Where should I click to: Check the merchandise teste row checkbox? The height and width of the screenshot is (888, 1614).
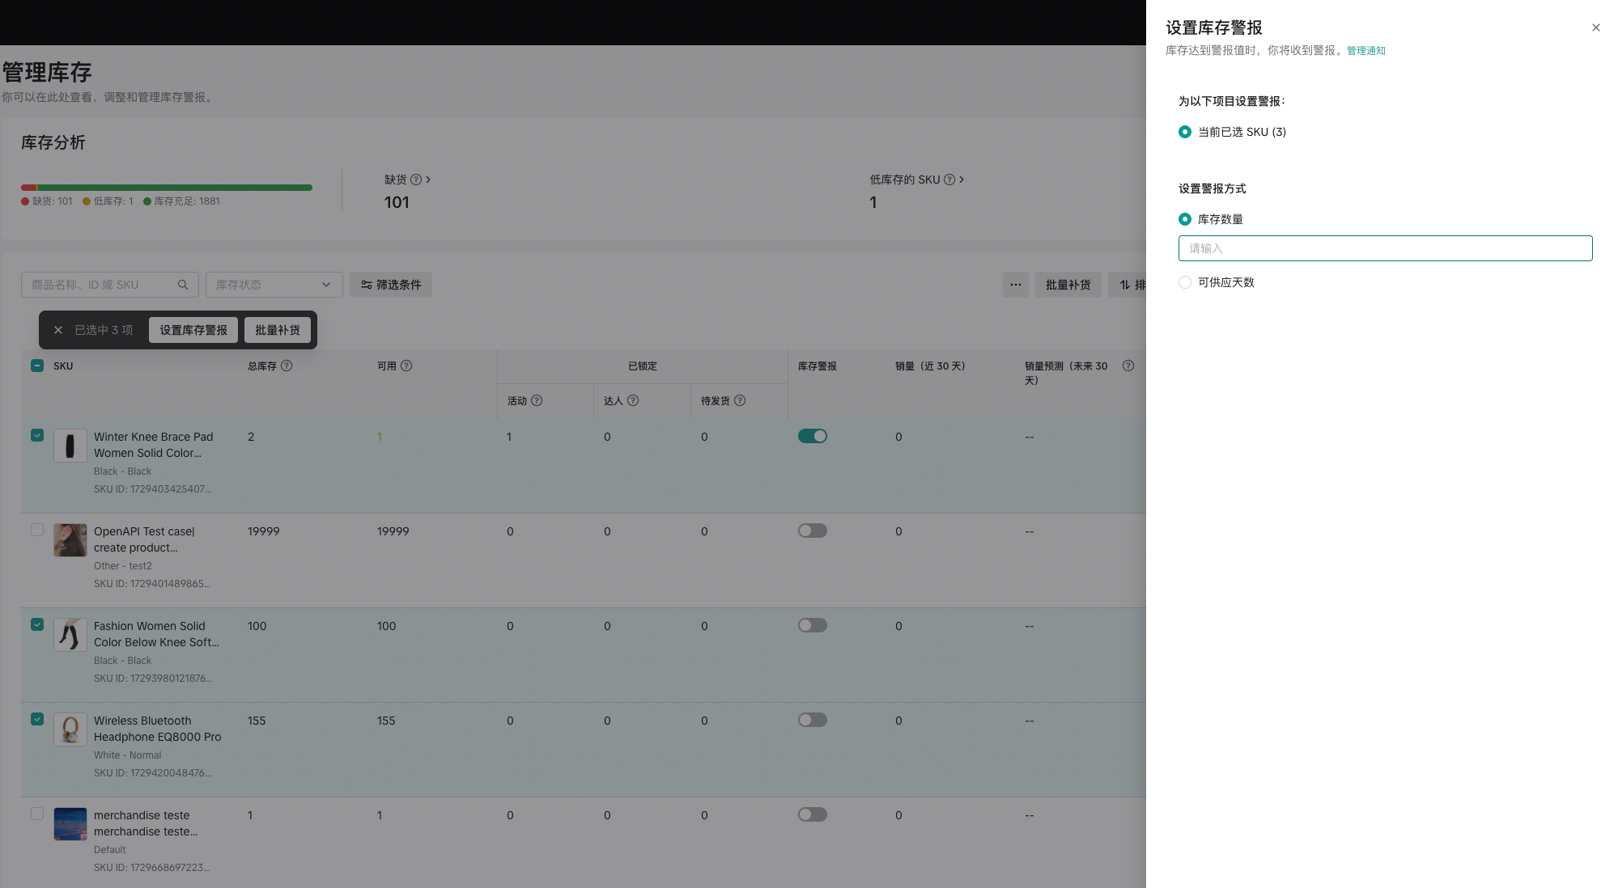[37, 814]
